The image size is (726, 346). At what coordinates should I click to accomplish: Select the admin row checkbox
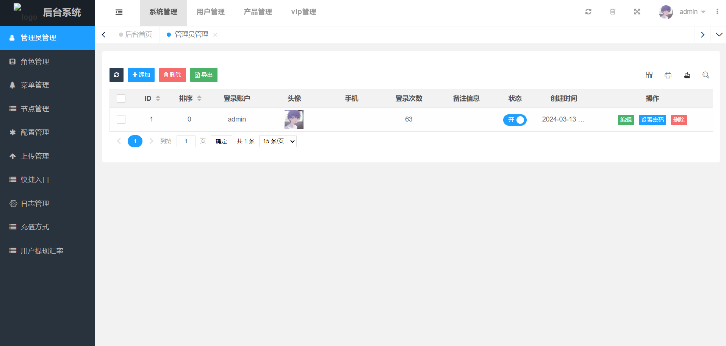click(x=121, y=119)
